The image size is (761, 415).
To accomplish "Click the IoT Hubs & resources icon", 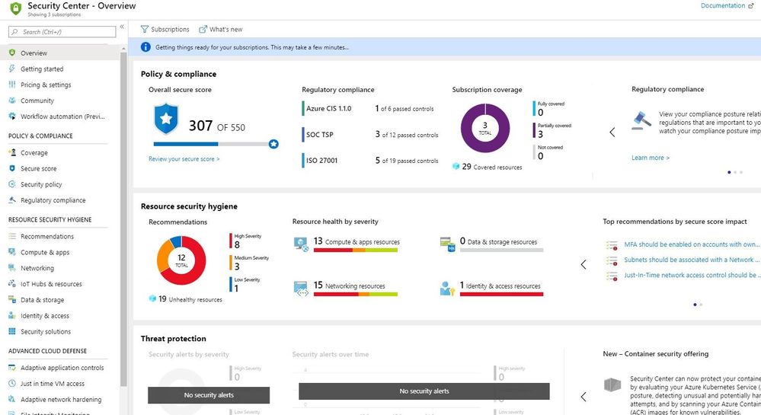I will click(x=12, y=284).
